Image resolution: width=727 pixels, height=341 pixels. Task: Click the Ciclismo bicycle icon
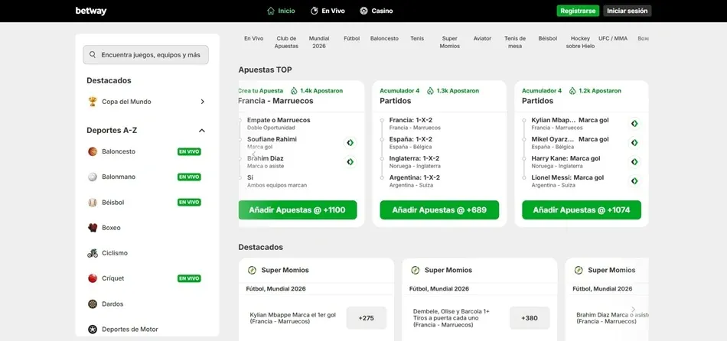pyautogui.click(x=93, y=253)
